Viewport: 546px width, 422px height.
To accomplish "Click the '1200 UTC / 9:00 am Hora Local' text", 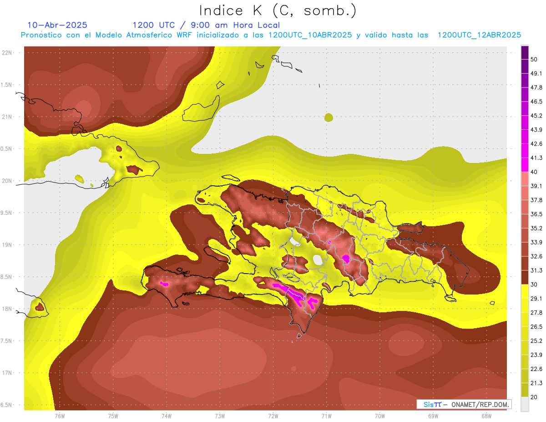I will (x=206, y=25).
